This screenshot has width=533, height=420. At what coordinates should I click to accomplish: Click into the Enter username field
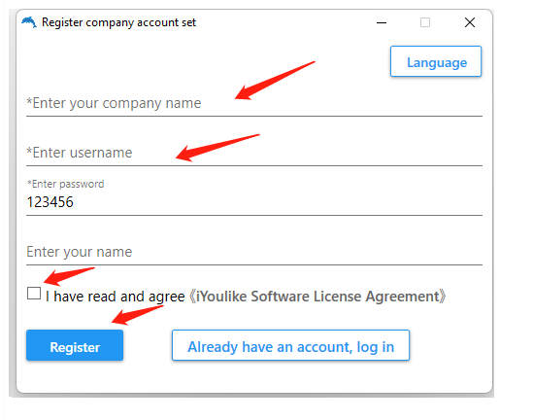(254, 153)
